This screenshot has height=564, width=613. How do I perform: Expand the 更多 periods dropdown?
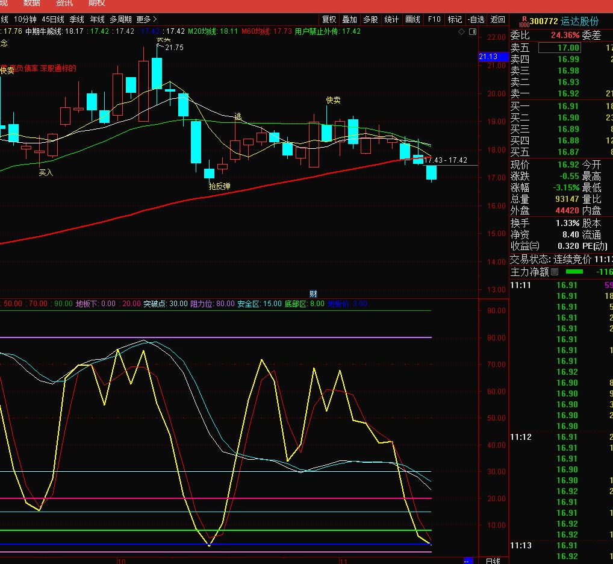(146, 19)
